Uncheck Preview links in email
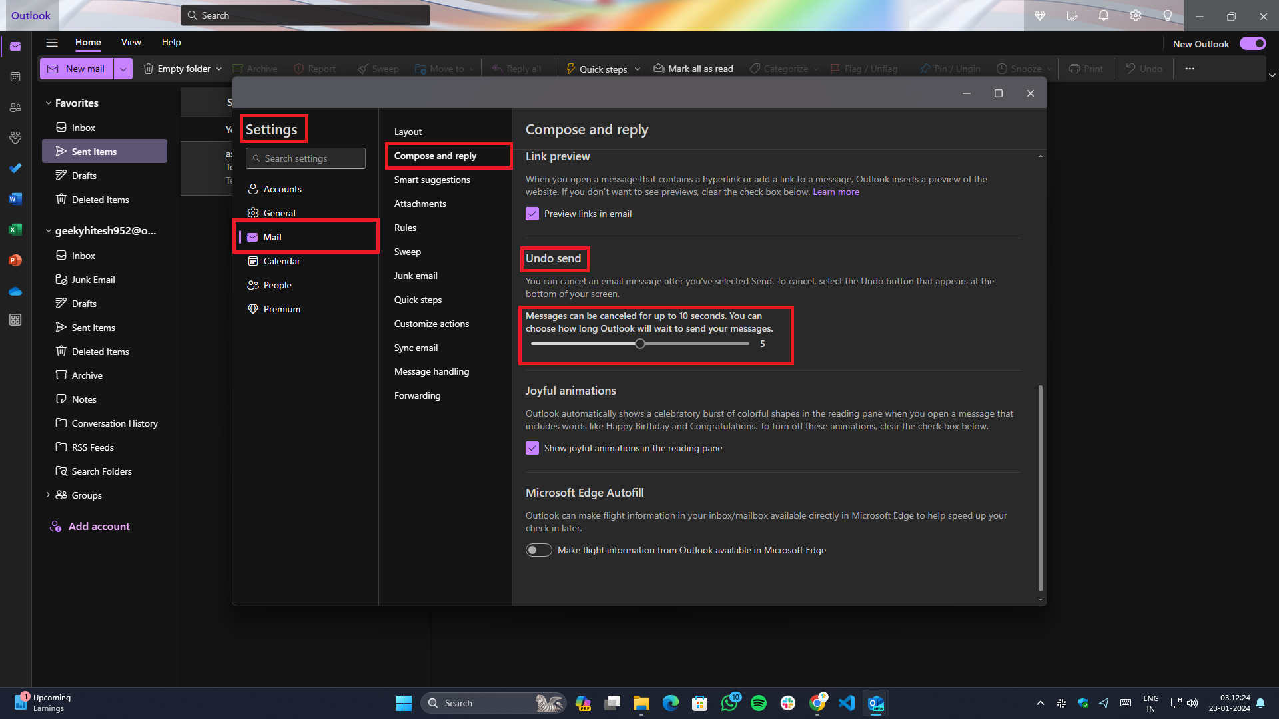Image resolution: width=1279 pixels, height=719 pixels. tap(532, 214)
